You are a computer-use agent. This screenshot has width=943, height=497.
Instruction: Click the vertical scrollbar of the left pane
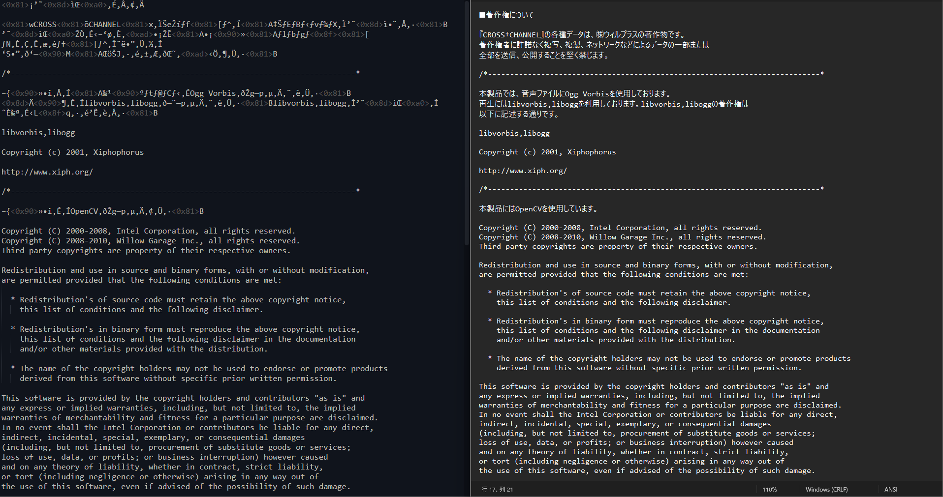pos(467,123)
